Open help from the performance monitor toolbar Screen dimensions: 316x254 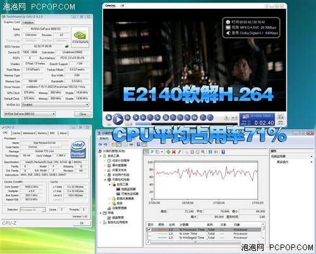coord(223,152)
